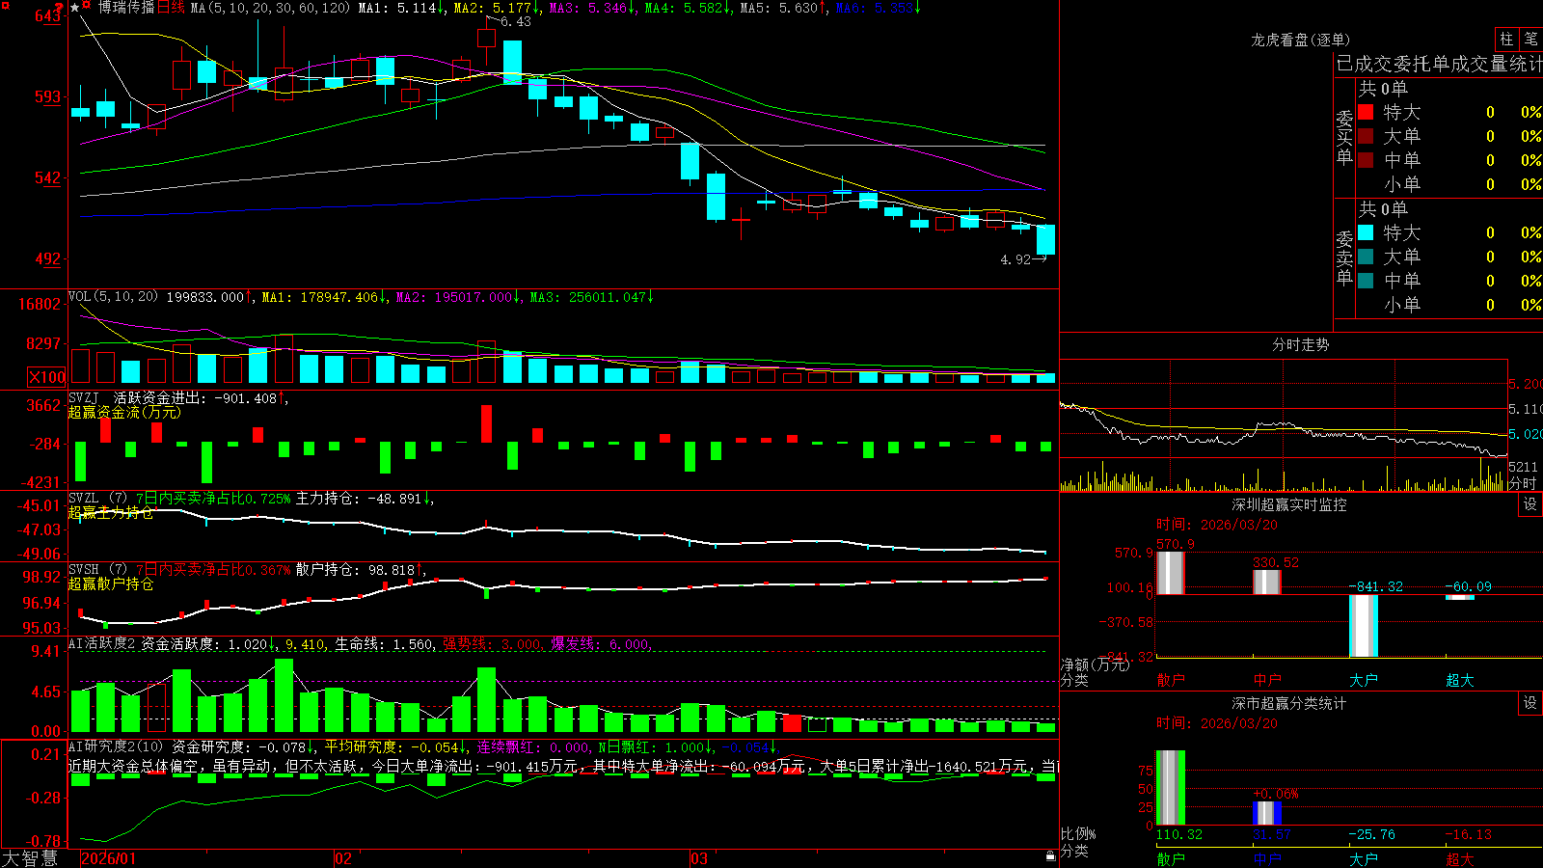Click the lock icon at the time axis end
1543x868 pixels.
(1050, 855)
